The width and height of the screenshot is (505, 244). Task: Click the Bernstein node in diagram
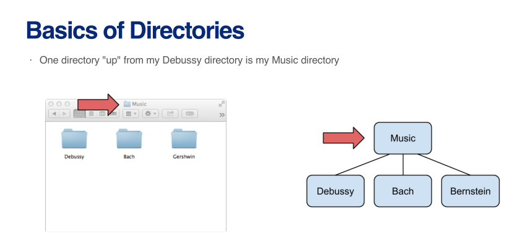(470, 191)
